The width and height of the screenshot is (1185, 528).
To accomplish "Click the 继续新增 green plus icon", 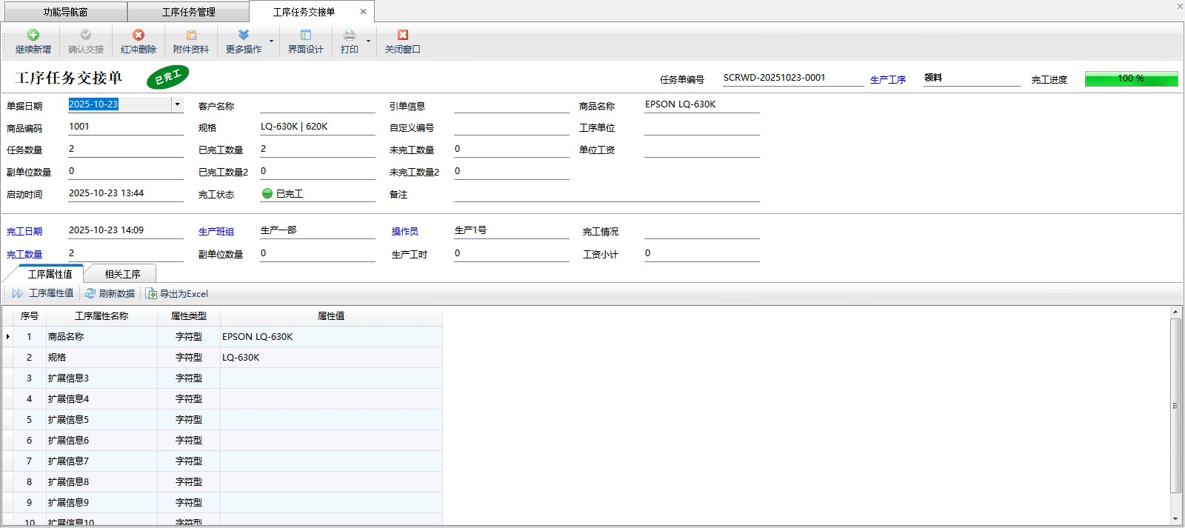I will coord(33,35).
